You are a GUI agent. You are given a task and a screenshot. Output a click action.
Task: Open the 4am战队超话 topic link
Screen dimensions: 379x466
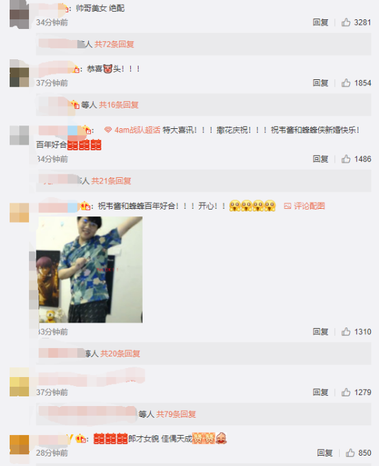tap(132, 130)
